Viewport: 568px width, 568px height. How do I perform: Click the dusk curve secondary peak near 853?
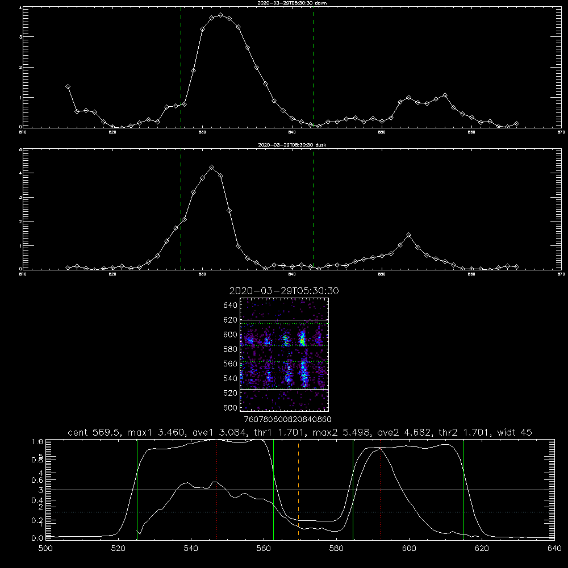pyautogui.click(x=408, y=235)
